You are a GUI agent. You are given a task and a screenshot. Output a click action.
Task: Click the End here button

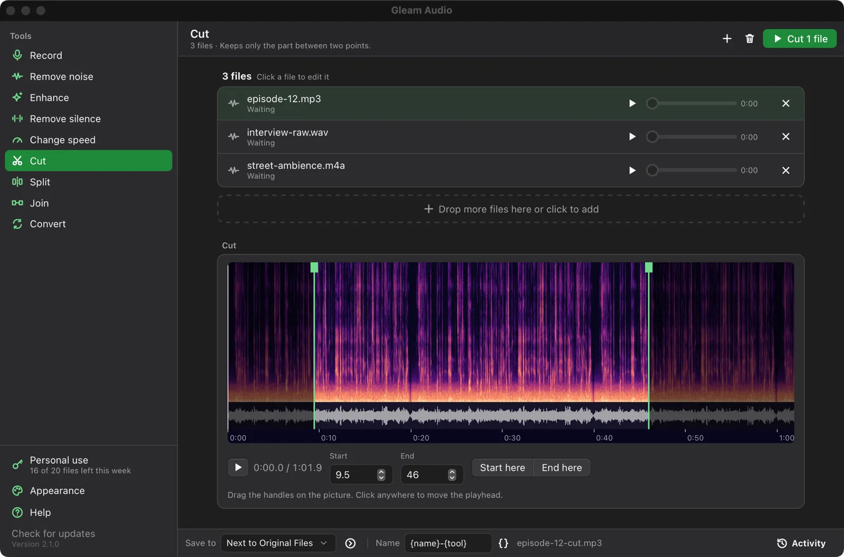pos(562,467)
